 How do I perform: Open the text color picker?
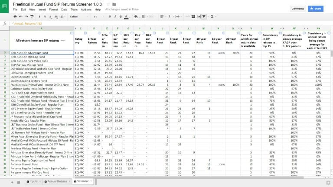tap(126, 16)
